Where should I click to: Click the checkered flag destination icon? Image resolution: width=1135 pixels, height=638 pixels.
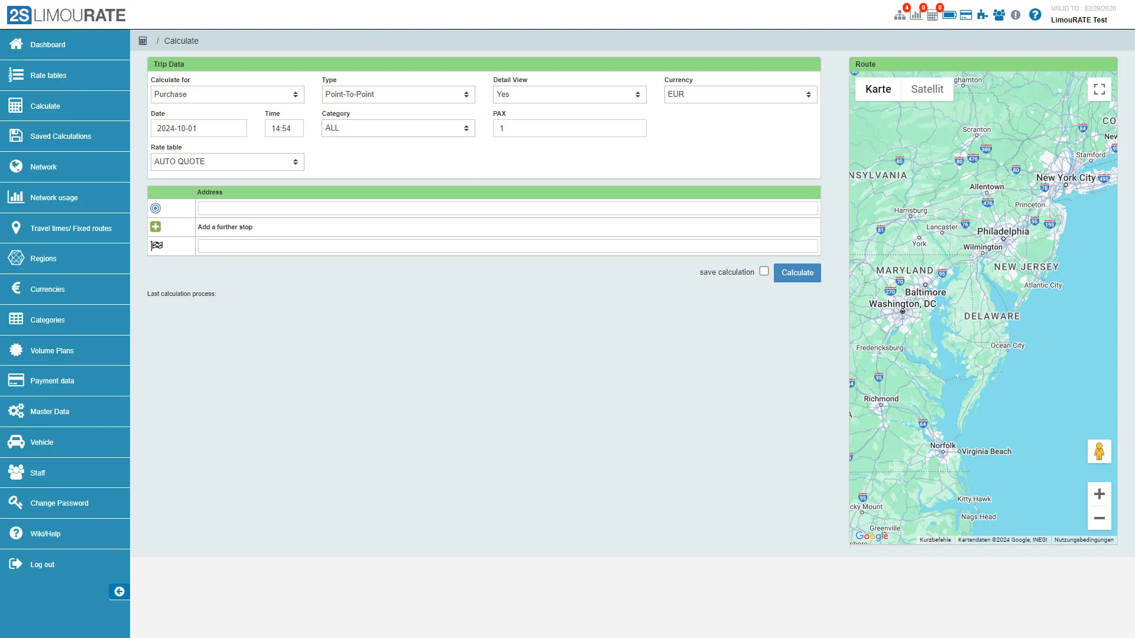pos(156,246)
